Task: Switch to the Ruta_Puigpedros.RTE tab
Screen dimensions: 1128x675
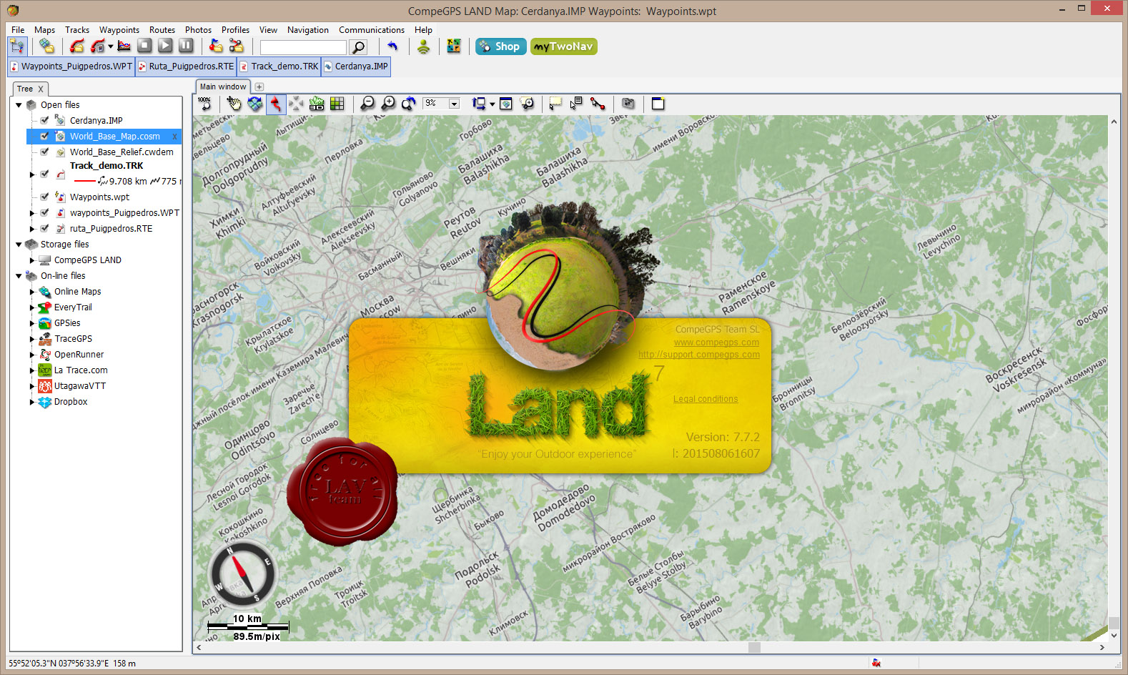Action: point(186,66)
